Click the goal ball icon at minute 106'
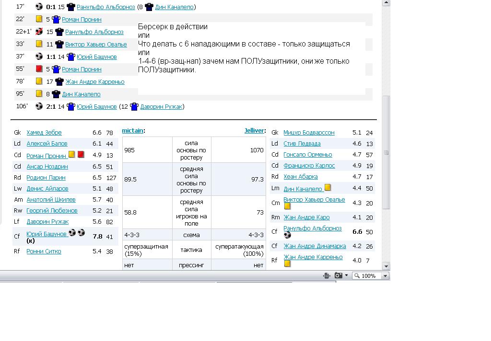 [x=39, y=106]
